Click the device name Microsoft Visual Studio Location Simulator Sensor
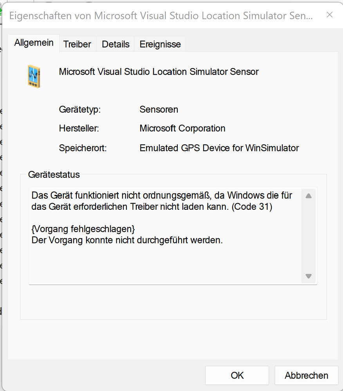This screenshot has width=343, height=391. point(158,72)
